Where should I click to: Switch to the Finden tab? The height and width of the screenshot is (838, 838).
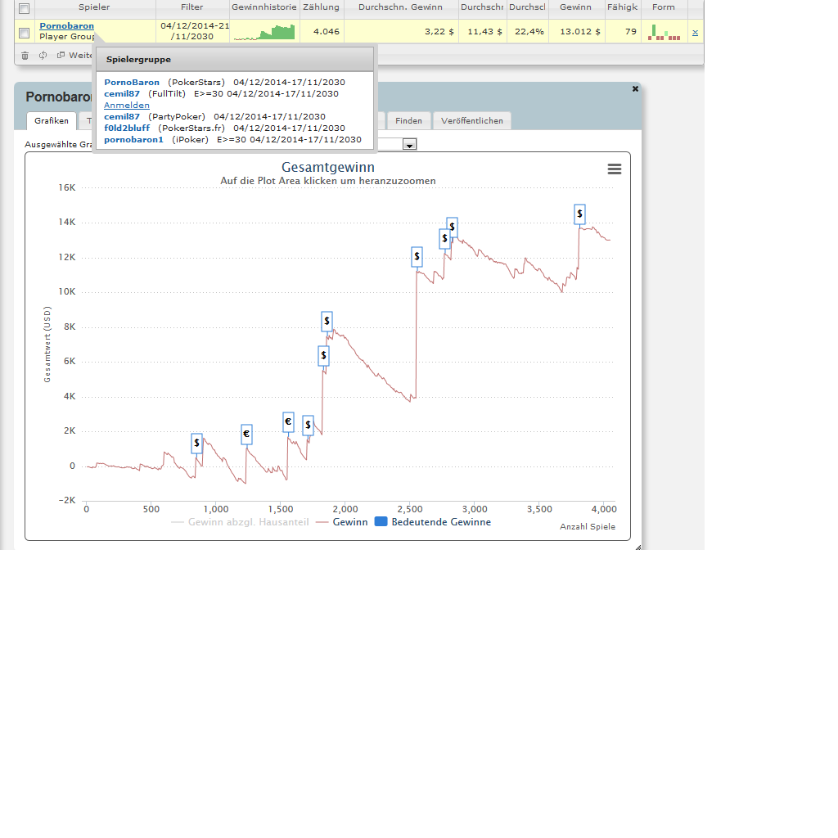coord(408,121)
